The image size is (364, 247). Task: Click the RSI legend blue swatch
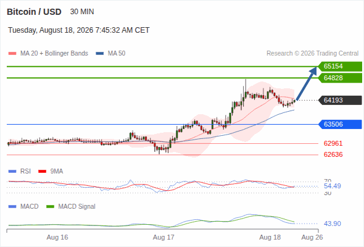12,172
